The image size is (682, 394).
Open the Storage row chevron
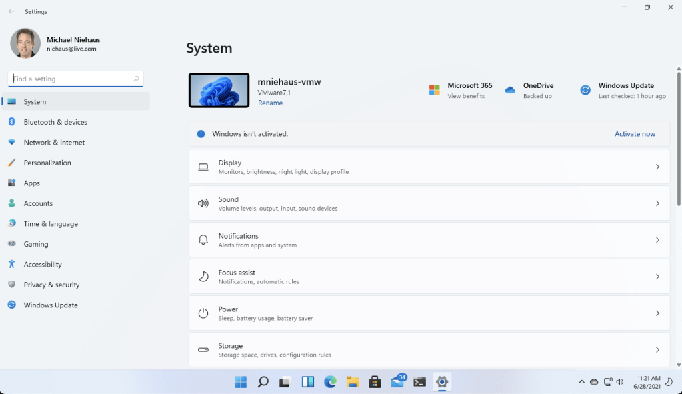pos(657,350)
